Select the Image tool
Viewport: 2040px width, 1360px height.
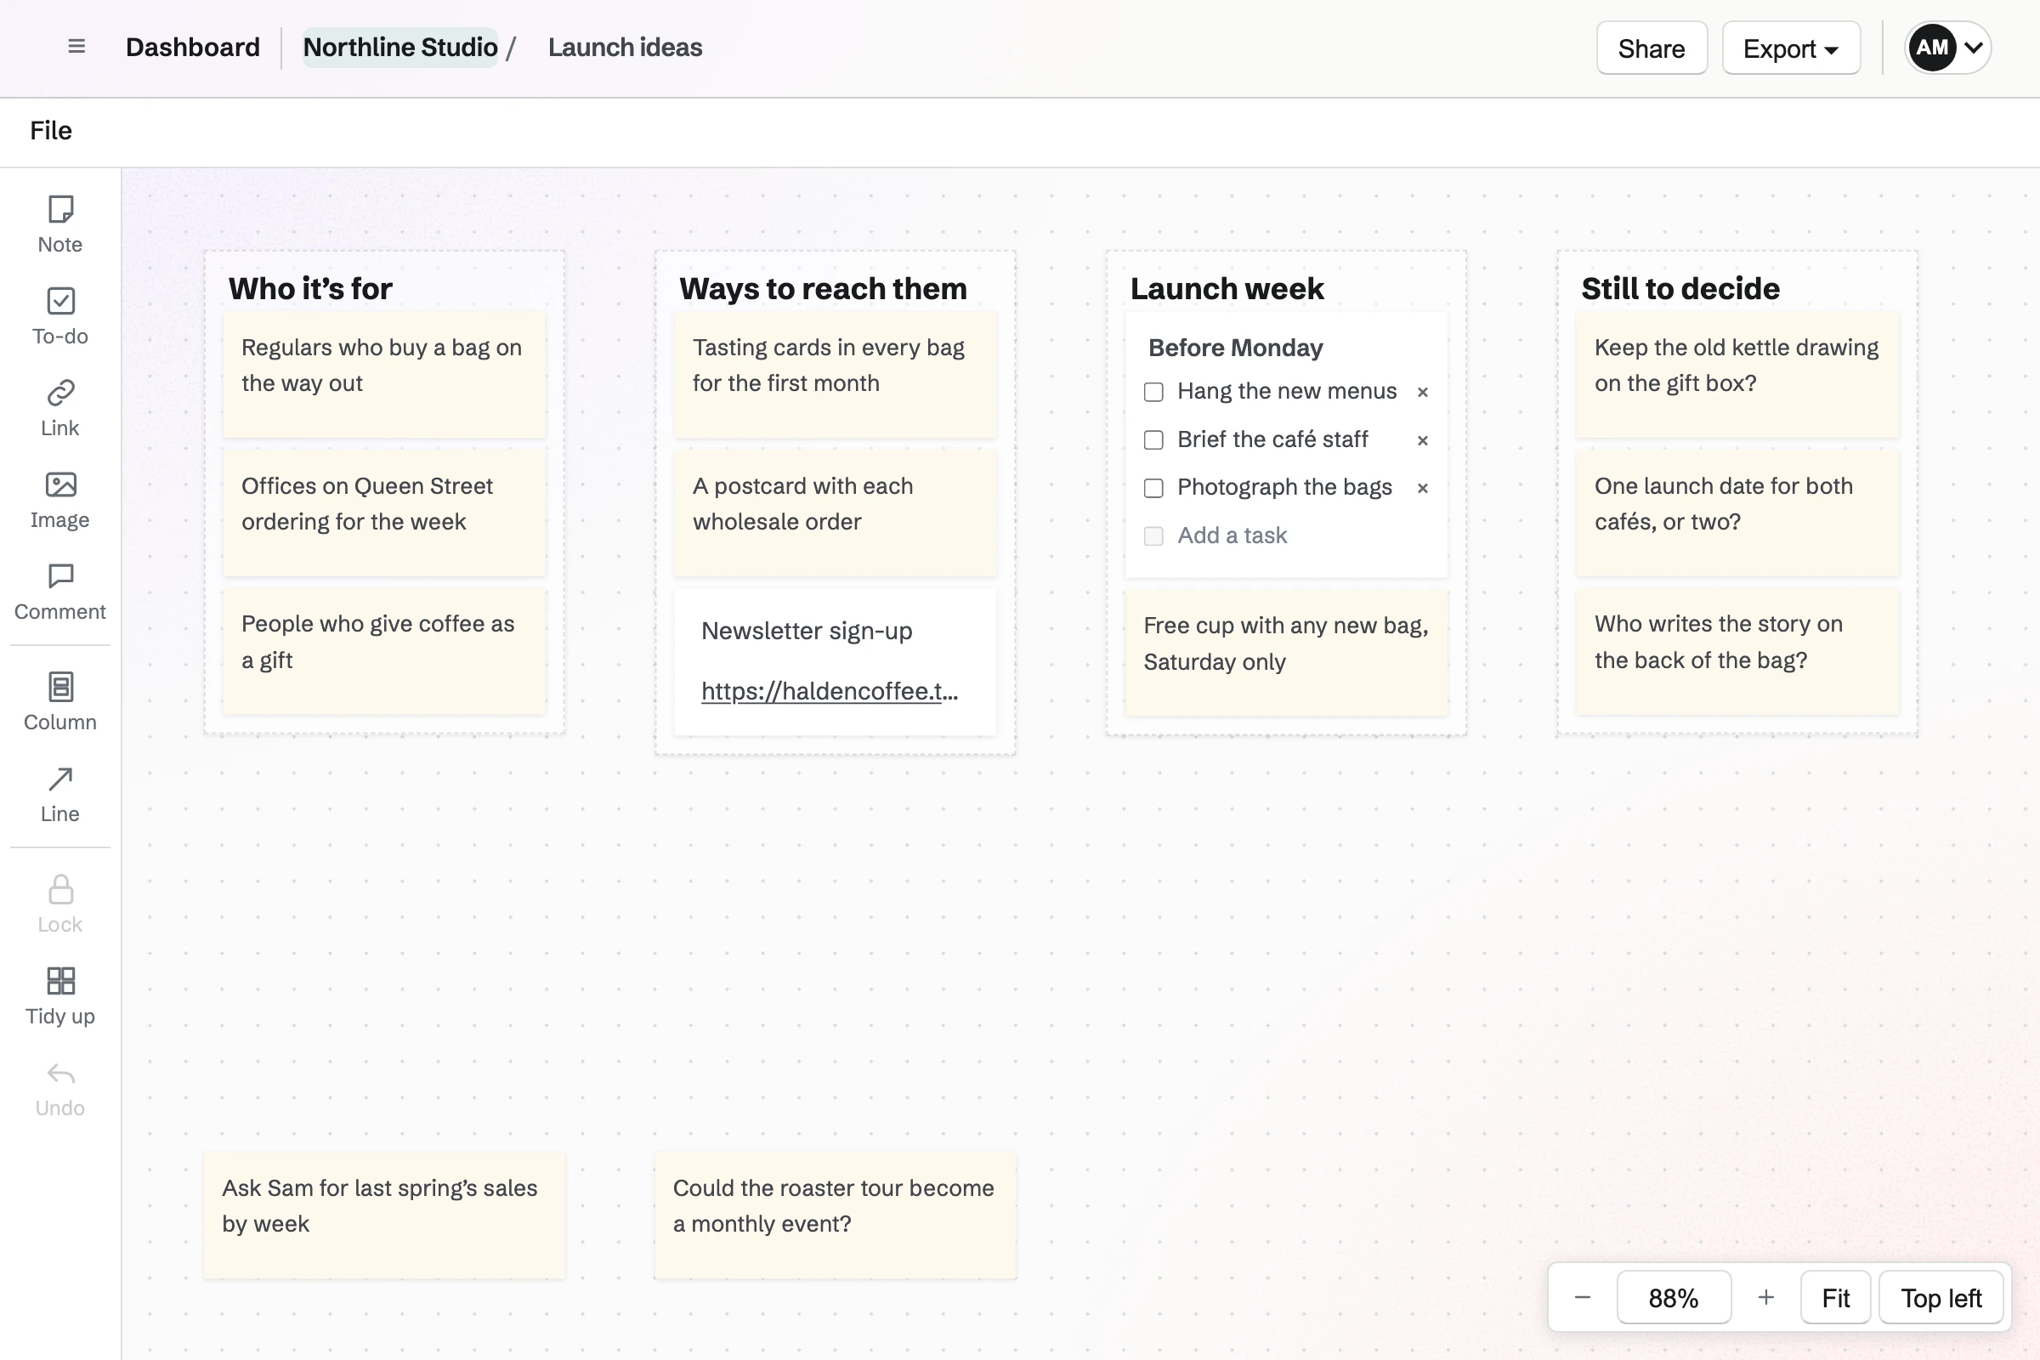pyautogui.click(x=59, y=500)
